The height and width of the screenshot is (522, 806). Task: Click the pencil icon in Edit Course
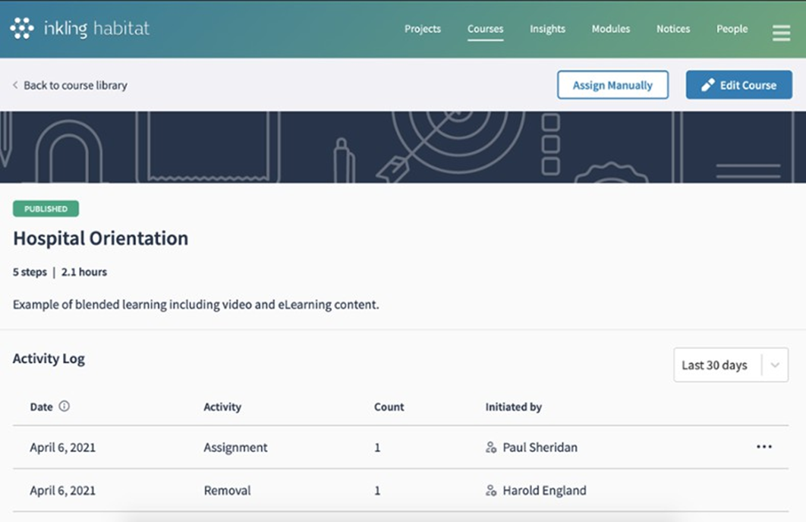[x=707, y=86]
